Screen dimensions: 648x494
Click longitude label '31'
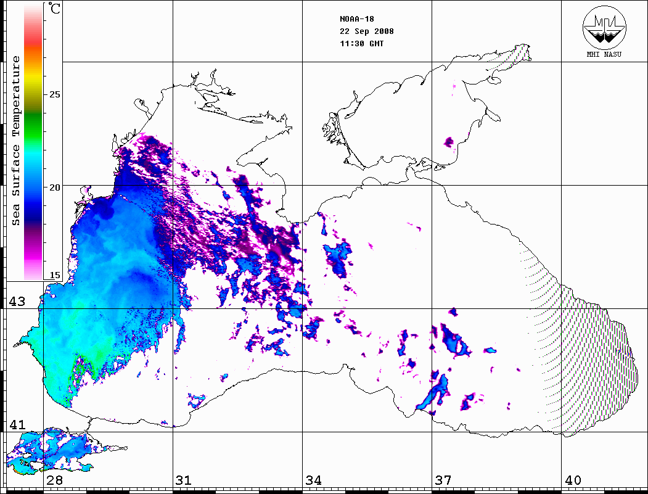click(184, 480)
